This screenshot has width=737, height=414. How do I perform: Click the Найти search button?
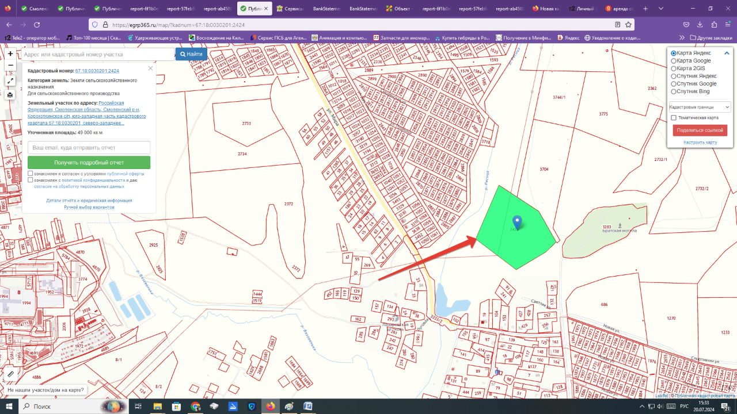(x=191, y=54)
